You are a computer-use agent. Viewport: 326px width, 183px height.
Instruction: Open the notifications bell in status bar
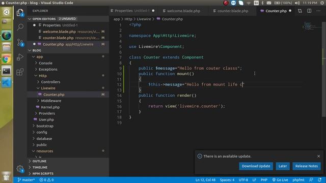(x=319, y=180)
